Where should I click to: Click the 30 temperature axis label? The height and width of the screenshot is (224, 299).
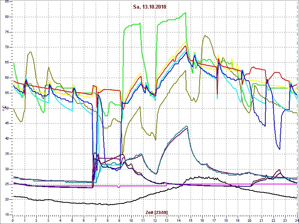pyautogui.click(x=6, y=169)
